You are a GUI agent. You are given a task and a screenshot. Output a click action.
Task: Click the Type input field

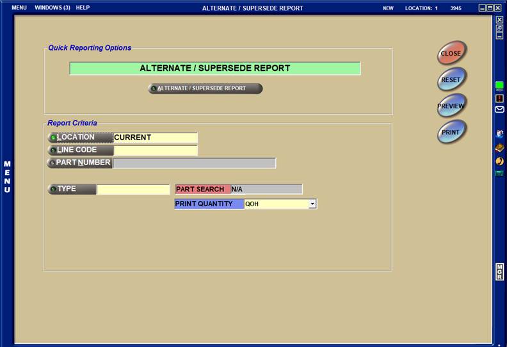(x=133, y=190)
